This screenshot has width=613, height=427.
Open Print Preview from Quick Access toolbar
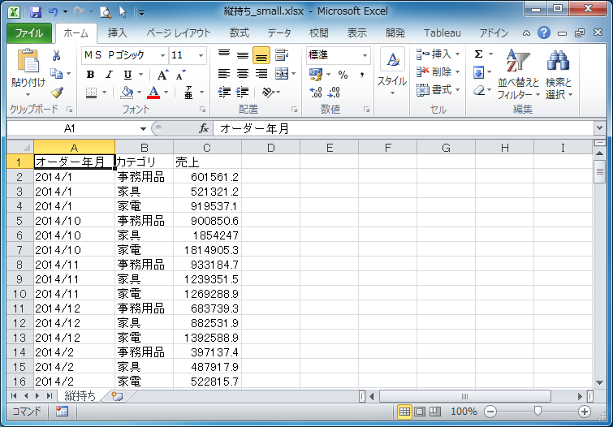tap(106, 12)
